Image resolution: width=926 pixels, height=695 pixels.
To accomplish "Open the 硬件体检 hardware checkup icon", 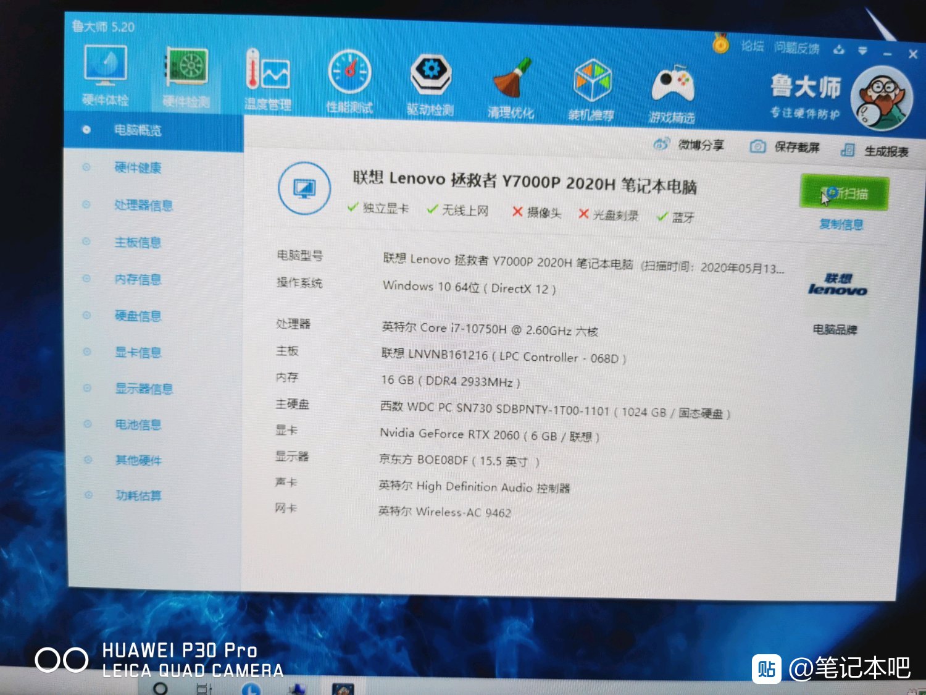I will [x=106, y=74].
